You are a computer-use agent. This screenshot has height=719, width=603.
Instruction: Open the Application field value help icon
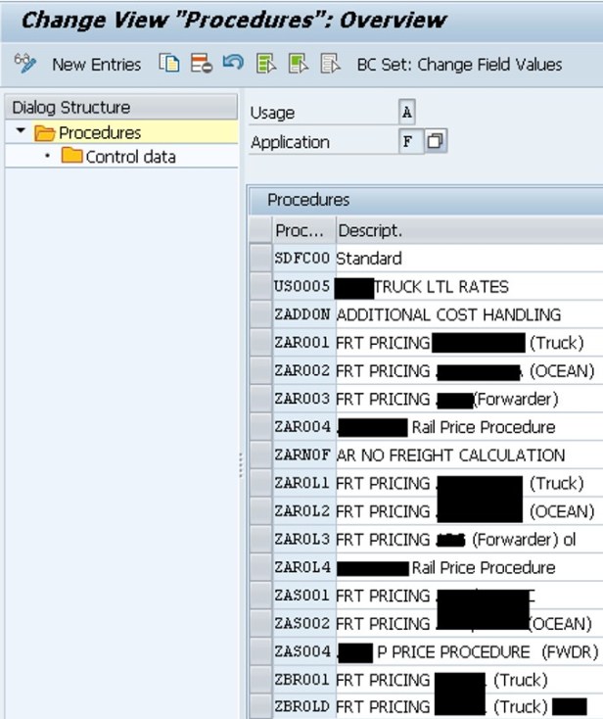(436, 142)
